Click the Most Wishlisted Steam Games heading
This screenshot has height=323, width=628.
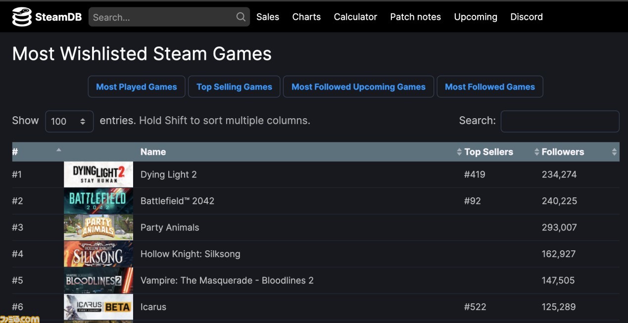click(142, 53)
